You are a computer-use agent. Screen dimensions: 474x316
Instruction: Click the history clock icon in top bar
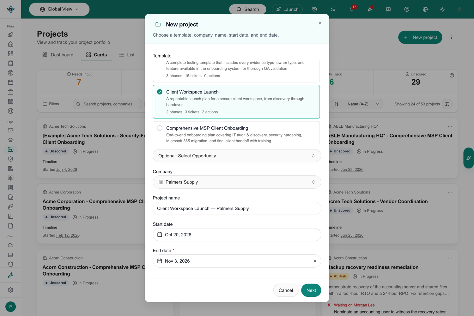314,9
